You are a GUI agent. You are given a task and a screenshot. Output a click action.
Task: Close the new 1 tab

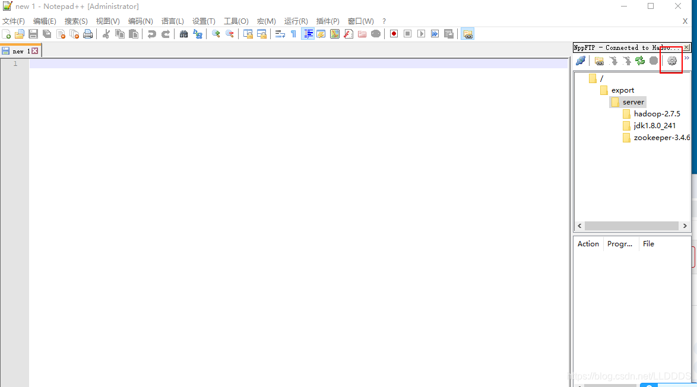pyautogui.click(x=34, y=51)
